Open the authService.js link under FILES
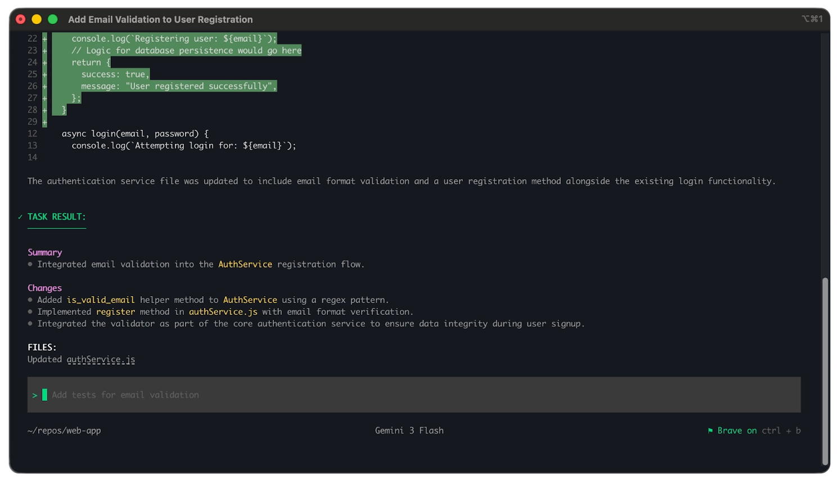Viewport: 838px width, 480px height. (101, 359)
